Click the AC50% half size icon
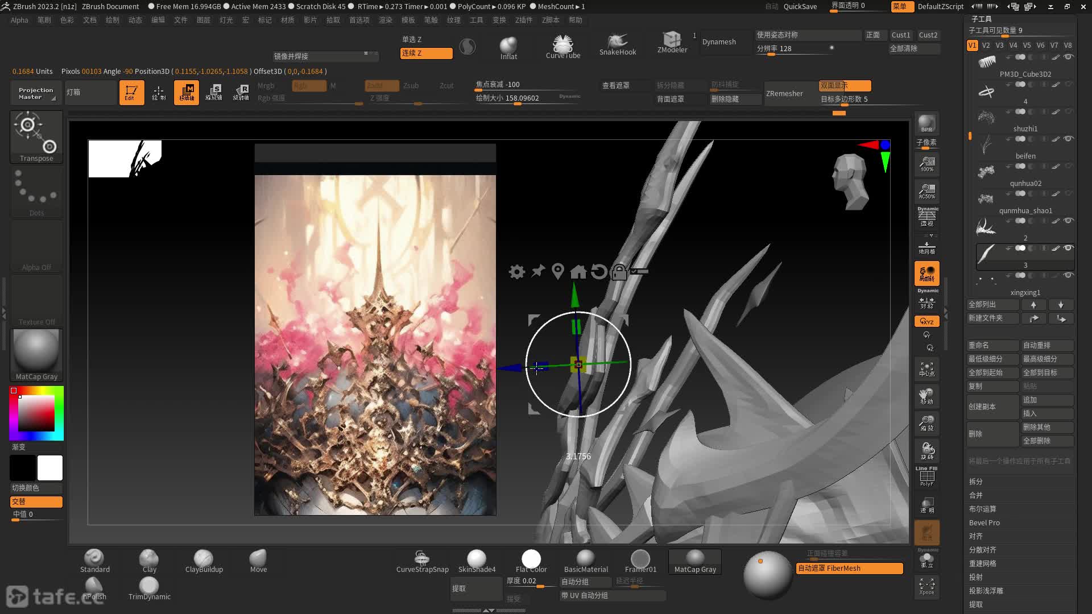 click(927, 192)
